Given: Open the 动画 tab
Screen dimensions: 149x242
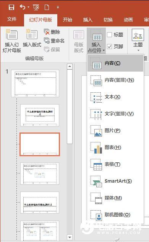Looking at the screenshot, I should click(x=128, y=20).
